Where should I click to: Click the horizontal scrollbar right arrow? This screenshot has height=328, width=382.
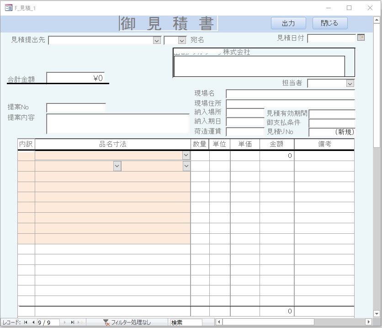369,323
